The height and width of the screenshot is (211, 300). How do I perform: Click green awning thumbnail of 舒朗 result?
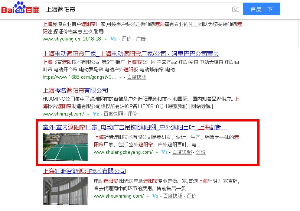pos(65,147)
